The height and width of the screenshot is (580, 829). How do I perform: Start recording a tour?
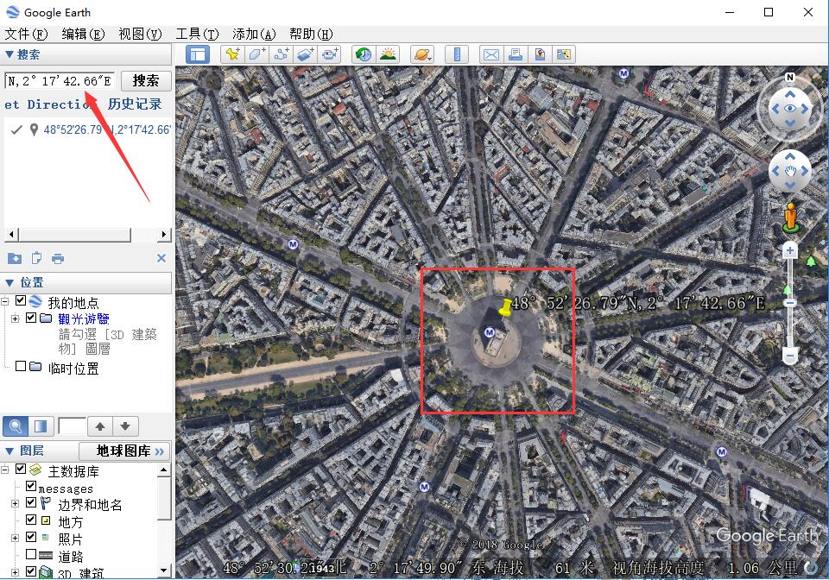[330, 54]
